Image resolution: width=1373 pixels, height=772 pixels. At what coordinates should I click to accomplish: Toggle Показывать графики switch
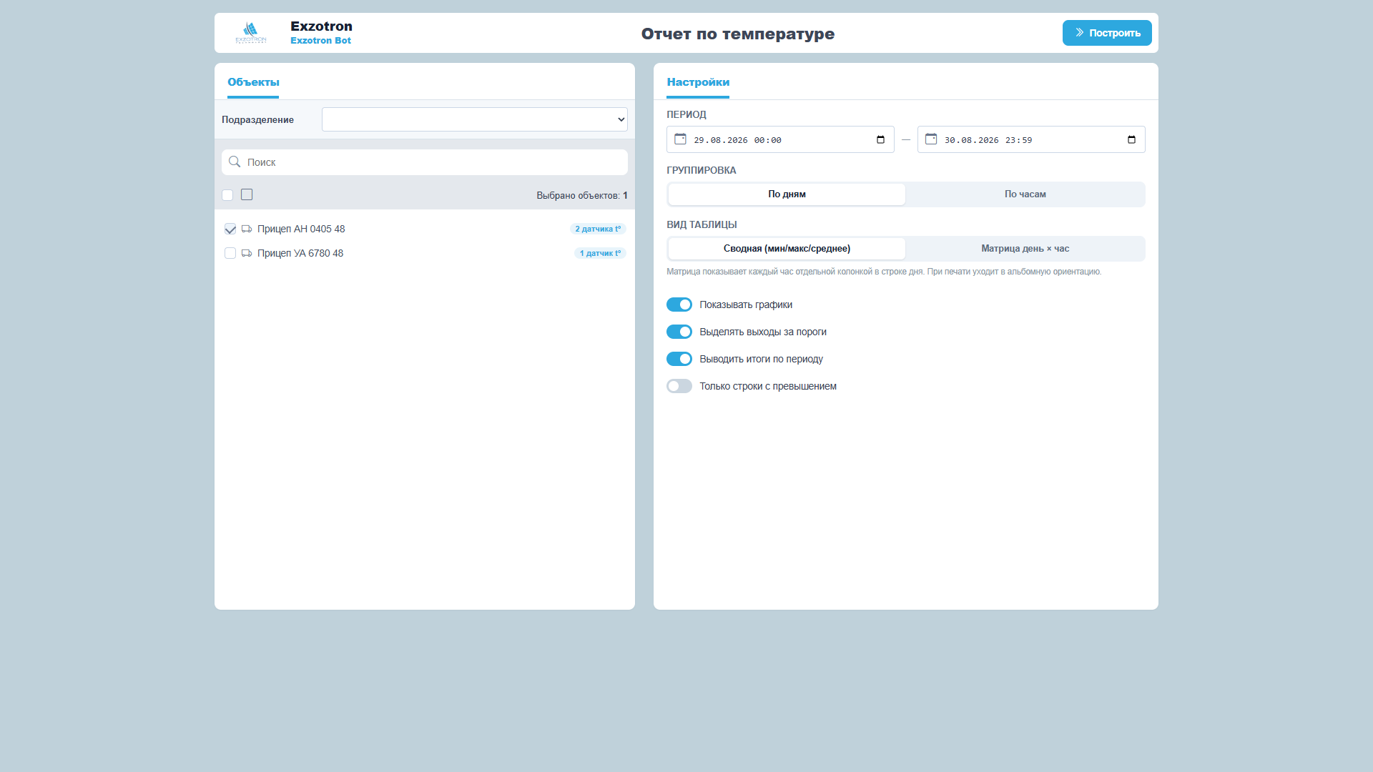679,305
